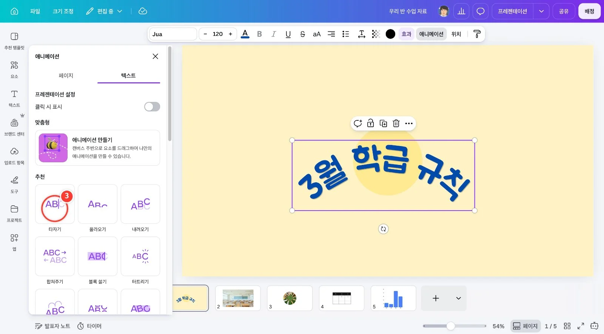The height and width of the screenshot is (334, 604).
Task: Toggle the grid view at bottom bar
Action: tap(567, 326)
